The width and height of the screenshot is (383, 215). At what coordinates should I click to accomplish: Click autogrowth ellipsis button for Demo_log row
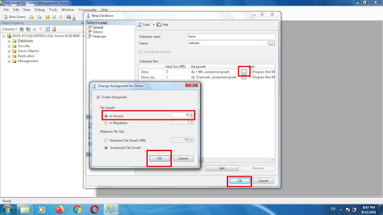click(244, 78)
